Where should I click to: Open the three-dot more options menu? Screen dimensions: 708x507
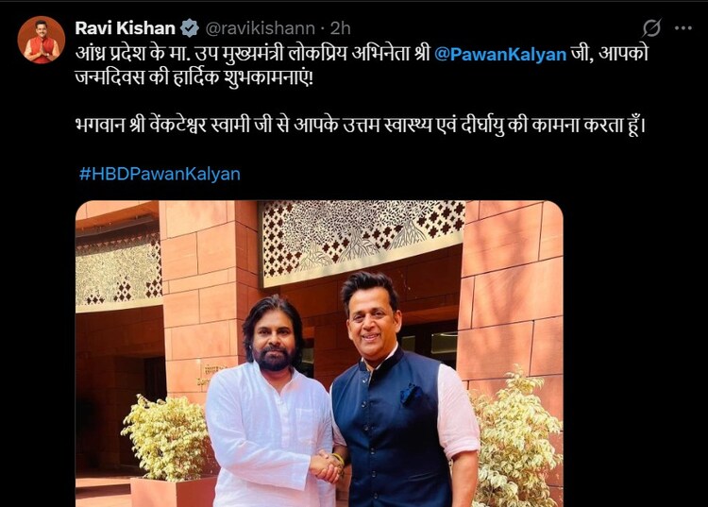[x=683, y=28]
